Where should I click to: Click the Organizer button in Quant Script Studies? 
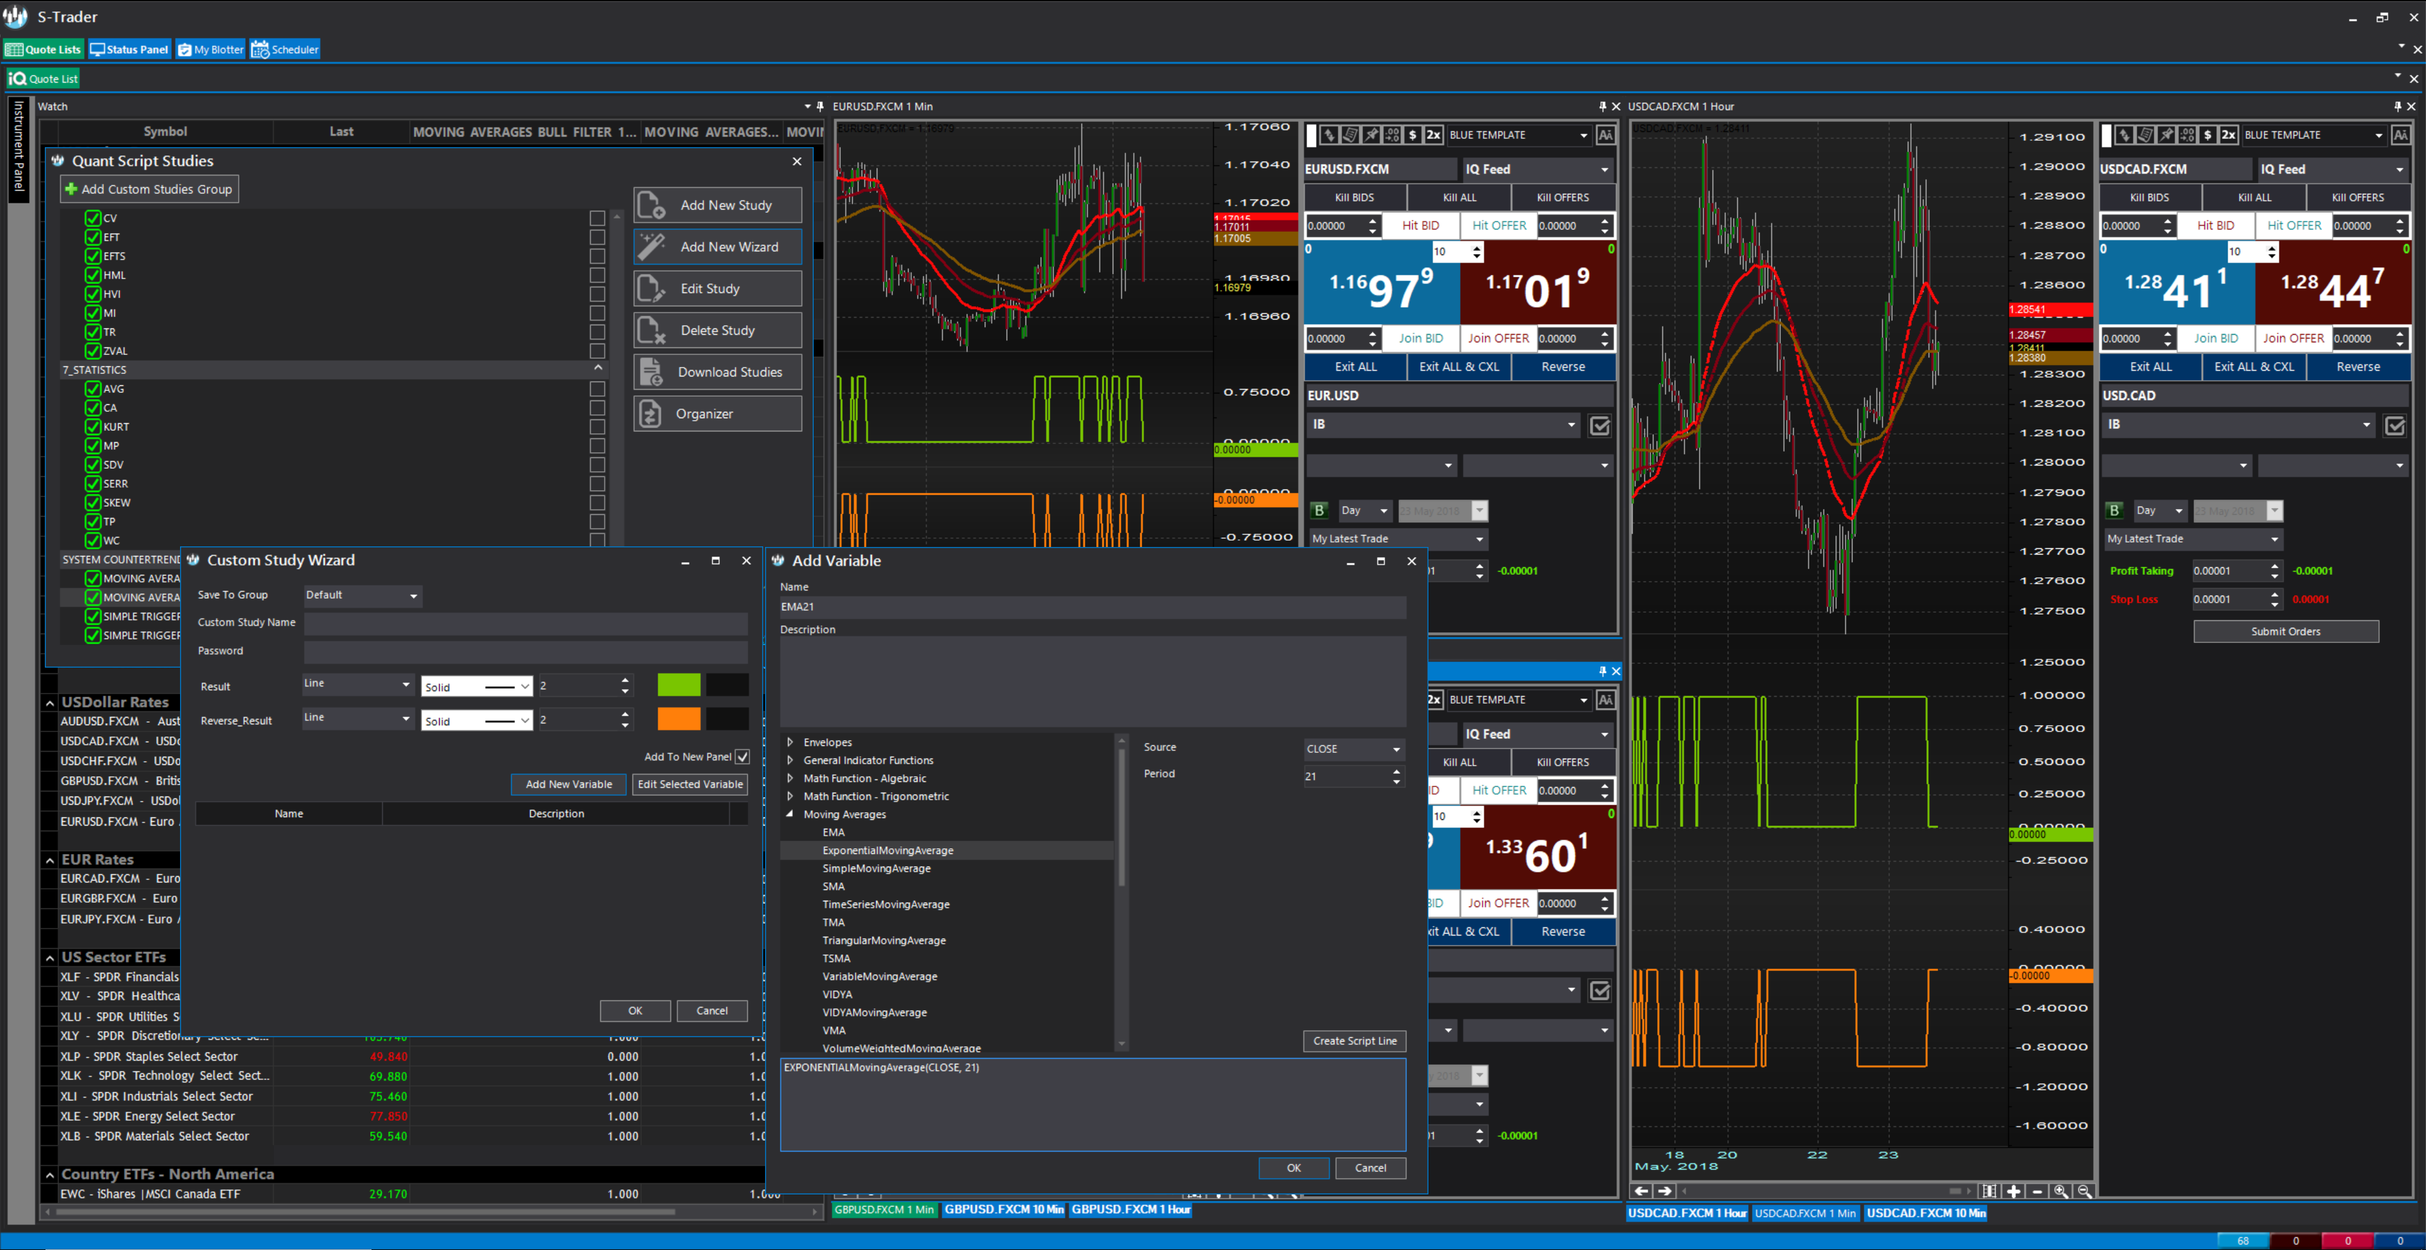click(718, 413)
